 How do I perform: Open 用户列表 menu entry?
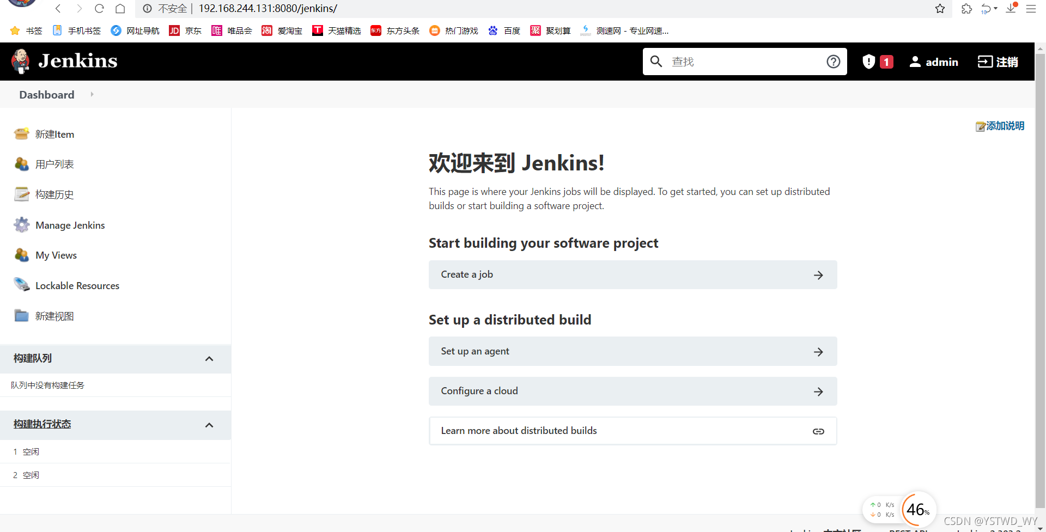(54, 164)
